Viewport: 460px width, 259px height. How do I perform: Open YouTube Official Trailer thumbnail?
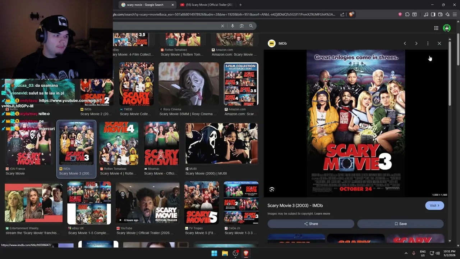click(147, 203)
